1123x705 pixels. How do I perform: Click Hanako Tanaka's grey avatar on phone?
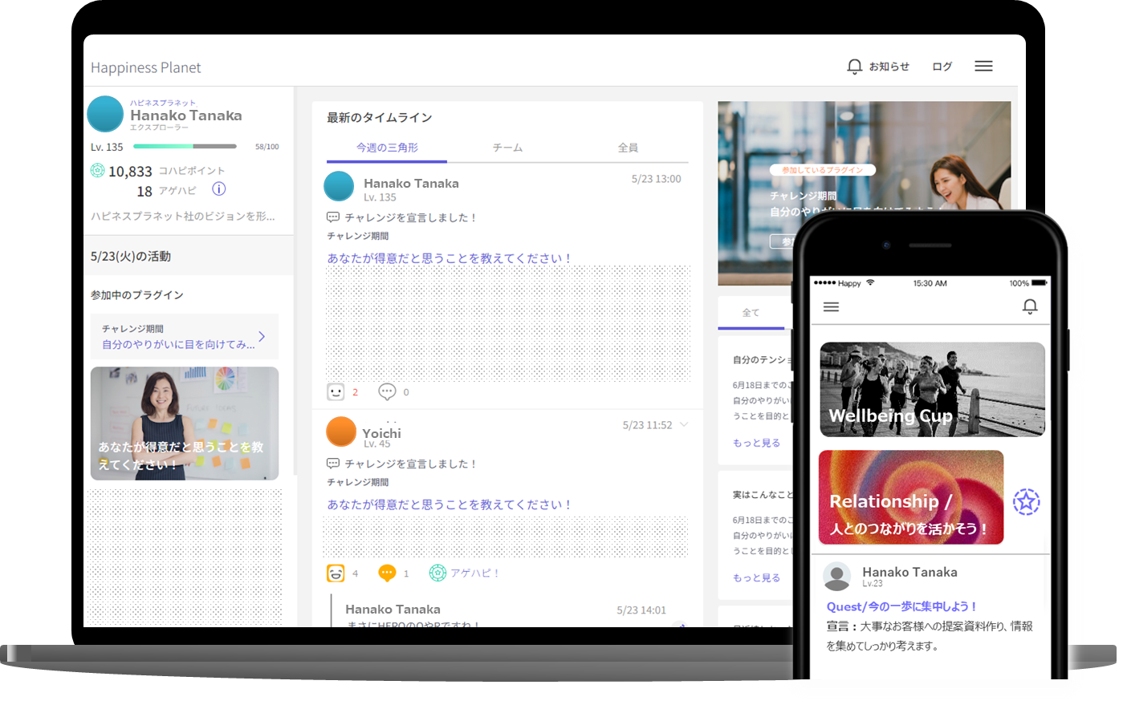[837, 577]
